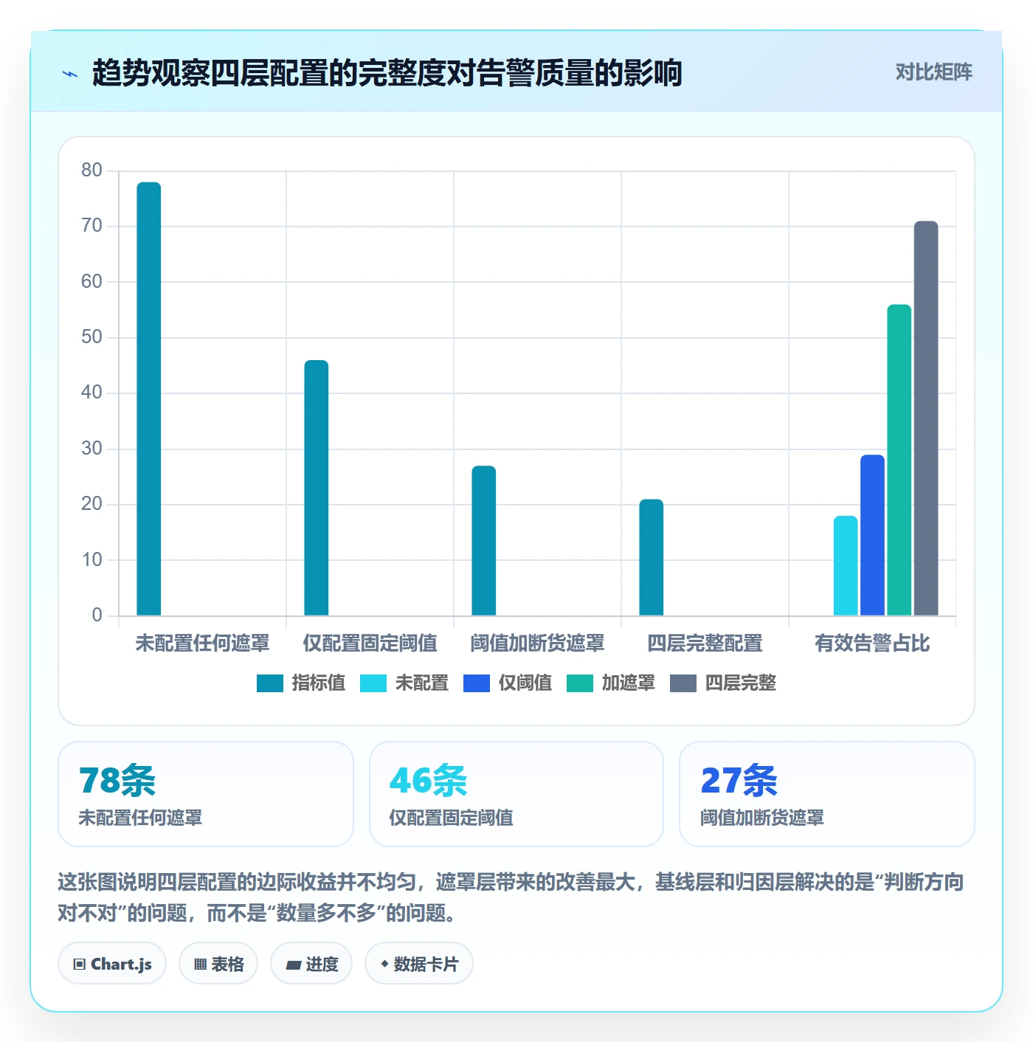Click the card title 趋势观察四层配置的完整度对告警质量的影响
This screenshot has width=1033, height=1042.
[x=387, y=73]
